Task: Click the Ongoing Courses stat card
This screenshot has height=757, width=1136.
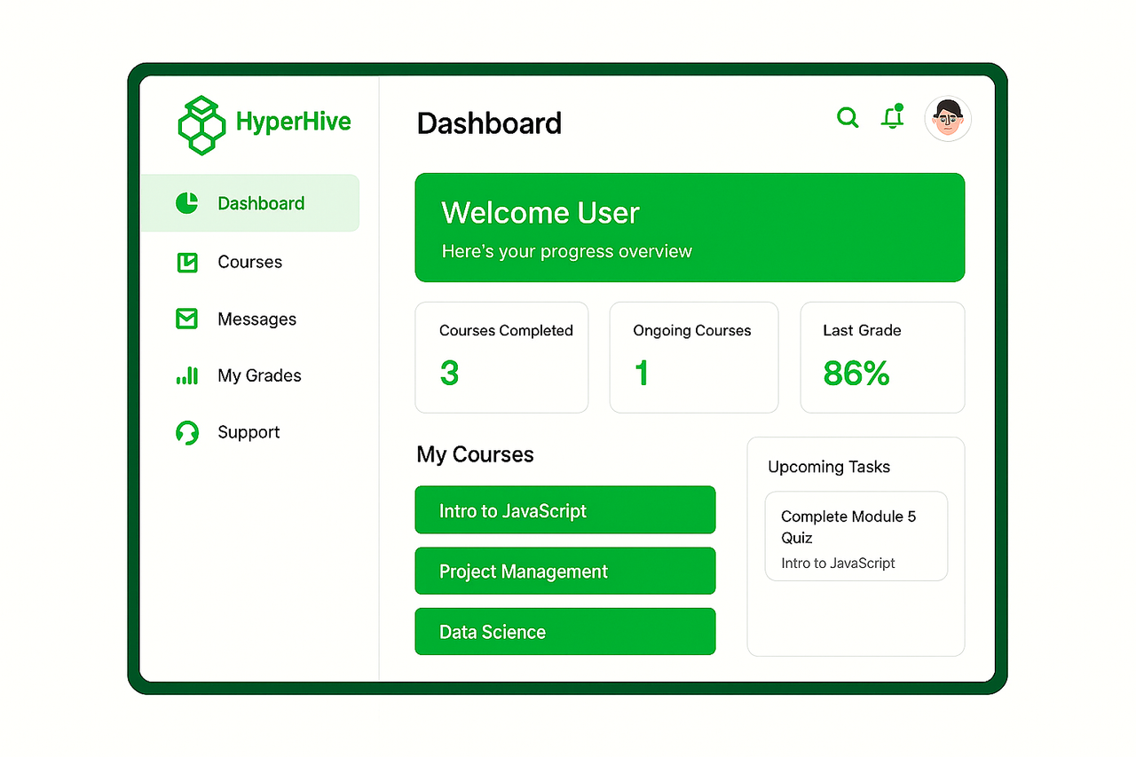Action: (x=693, y=358)
